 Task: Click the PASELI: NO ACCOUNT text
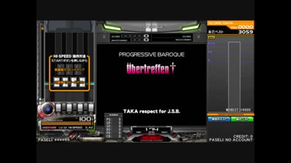pos(231,140)
